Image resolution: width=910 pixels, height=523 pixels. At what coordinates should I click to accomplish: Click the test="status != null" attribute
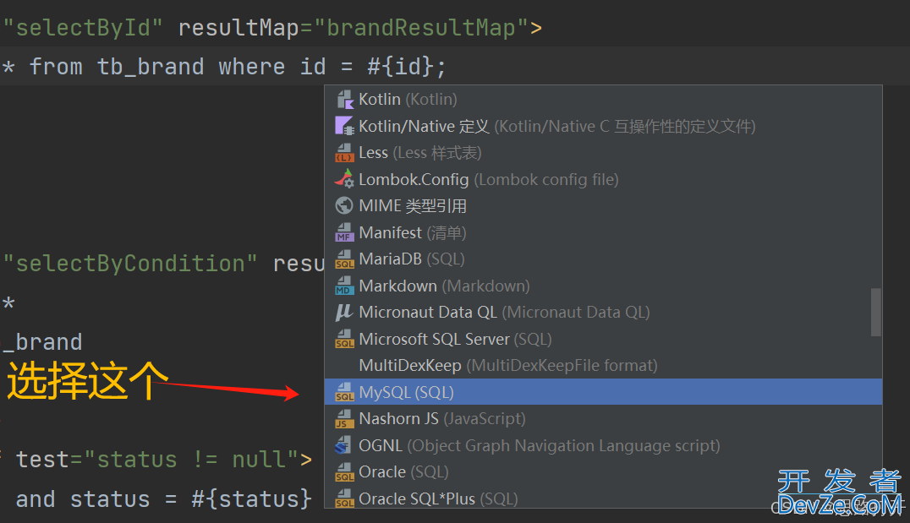157,460
